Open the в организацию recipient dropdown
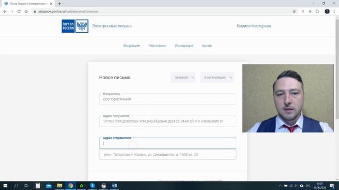 [217, 78]
